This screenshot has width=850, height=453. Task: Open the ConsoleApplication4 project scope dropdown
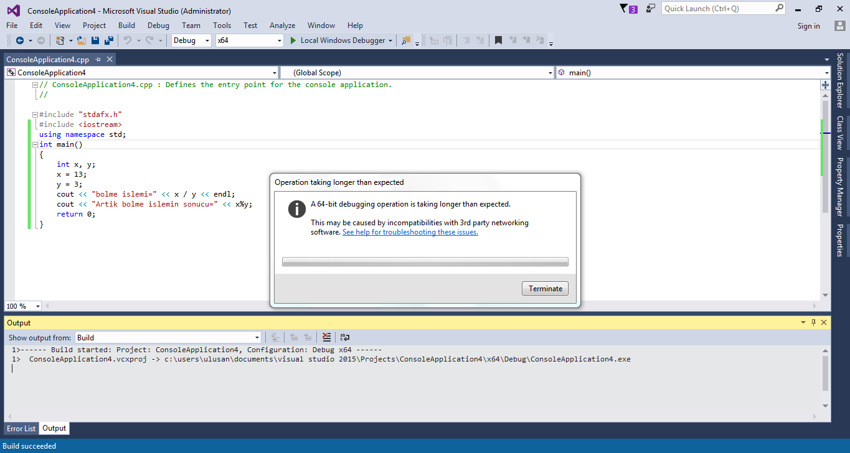coord(141,73)
